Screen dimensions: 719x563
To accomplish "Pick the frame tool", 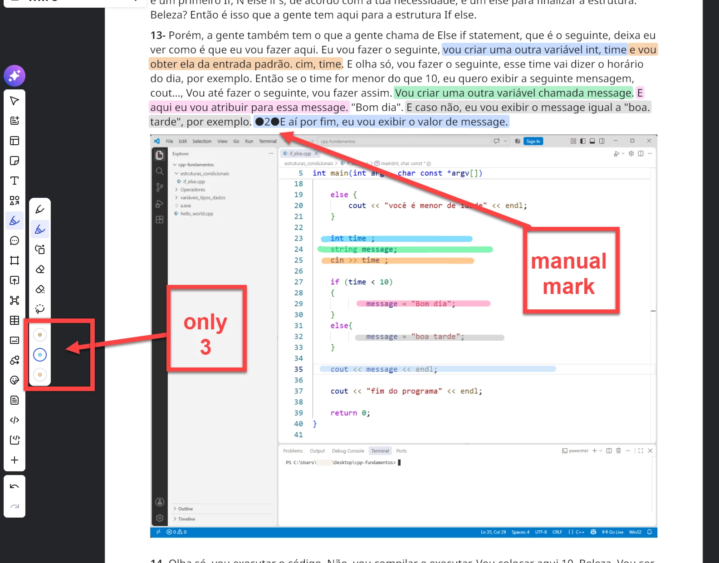I will coord(15,260).
